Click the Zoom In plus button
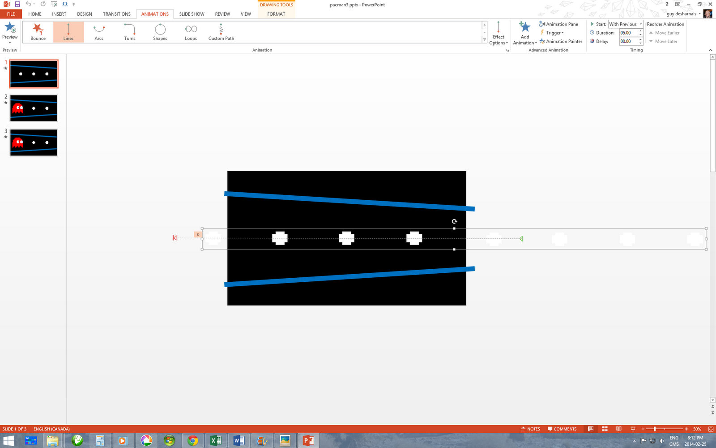The image size is (716, 448). tap(686, 429)
